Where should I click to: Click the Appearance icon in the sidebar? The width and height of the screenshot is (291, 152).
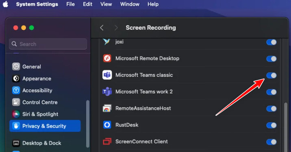(16, 78)
